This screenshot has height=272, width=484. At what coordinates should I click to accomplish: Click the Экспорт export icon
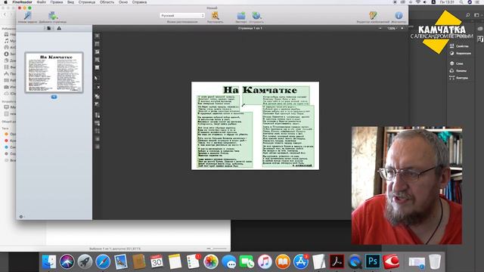click(x=241, y=15)
